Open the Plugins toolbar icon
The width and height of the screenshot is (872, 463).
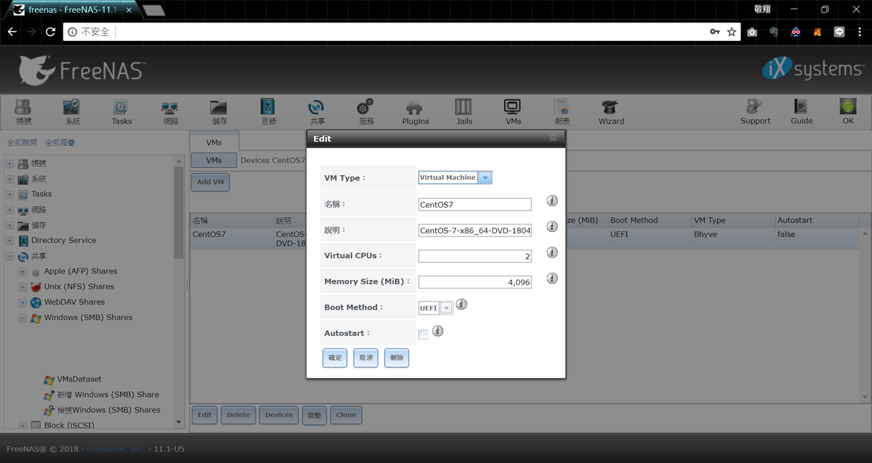(x=415, y=112)
